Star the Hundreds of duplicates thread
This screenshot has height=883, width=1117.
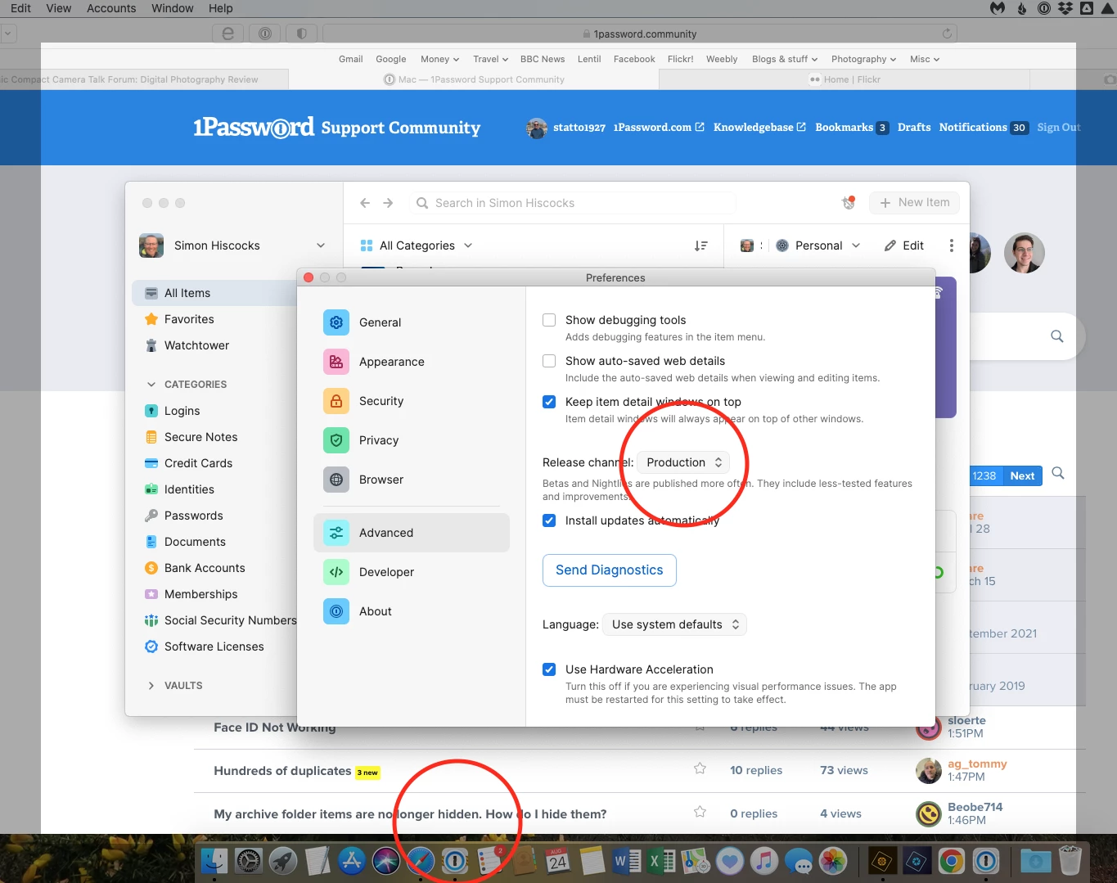point(700,769)
